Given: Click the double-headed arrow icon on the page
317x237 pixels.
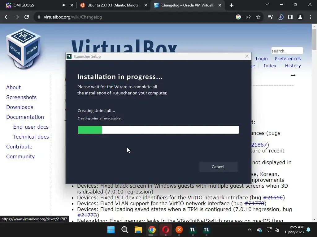Looking at the screenshot, I should (293, 75).
